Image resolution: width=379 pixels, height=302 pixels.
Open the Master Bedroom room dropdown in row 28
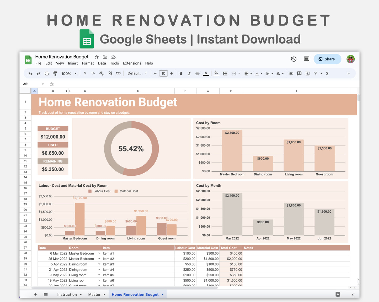[x=99, y=253]
